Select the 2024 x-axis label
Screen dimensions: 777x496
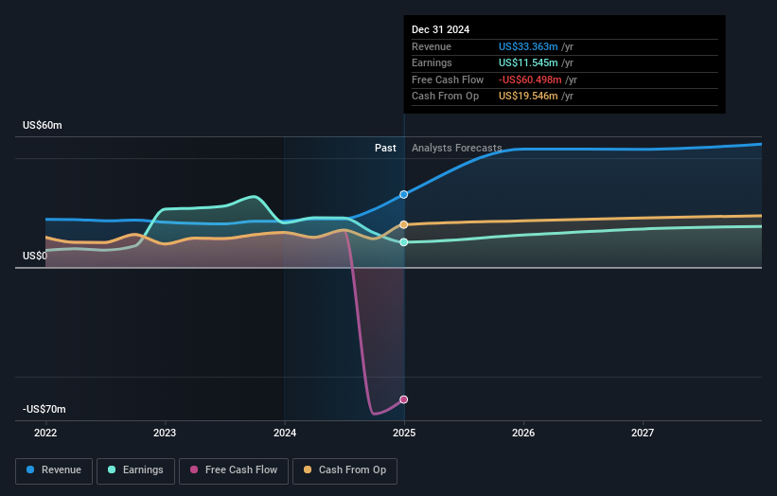(285, 433)
